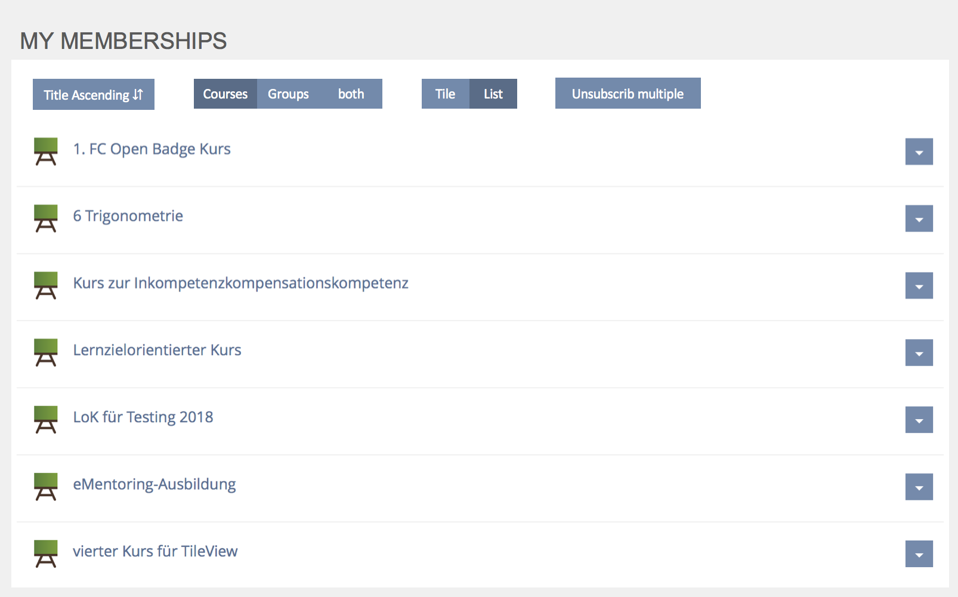Open the vierter Kurs für TileView link

[x=155, y=551]
